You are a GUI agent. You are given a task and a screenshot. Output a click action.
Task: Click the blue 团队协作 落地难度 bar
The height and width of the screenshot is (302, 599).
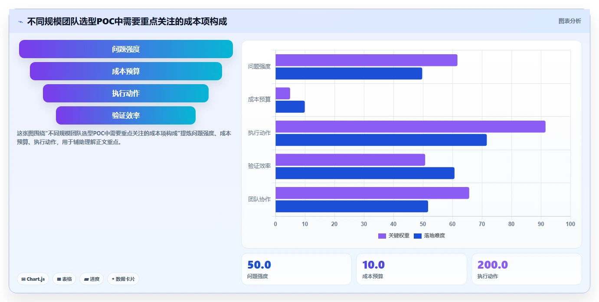pos(352,207)
